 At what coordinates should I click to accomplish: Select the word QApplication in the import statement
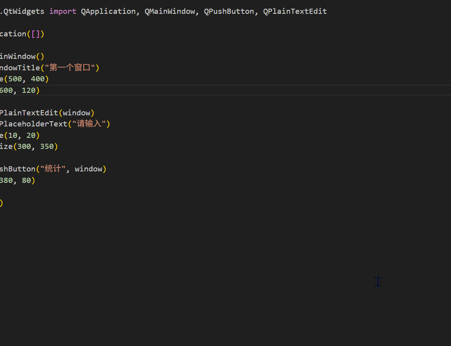(x=108, y=11)
